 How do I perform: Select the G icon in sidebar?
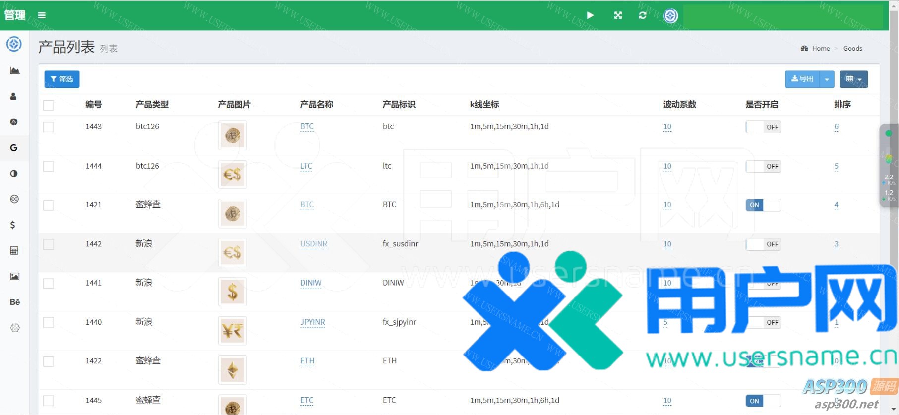(14, 148)
